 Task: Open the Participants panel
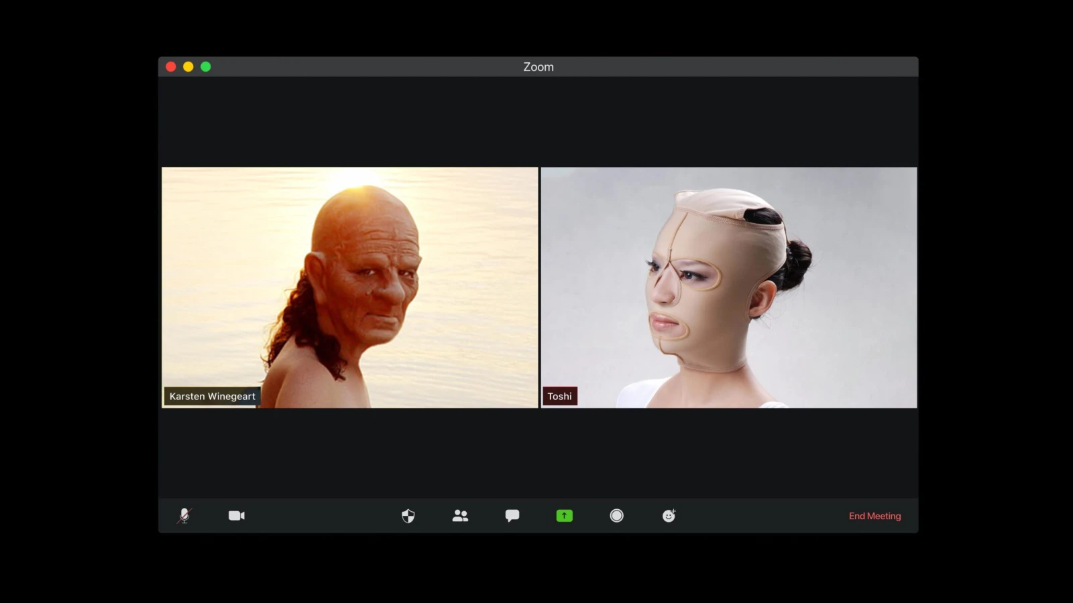point(460,515)
